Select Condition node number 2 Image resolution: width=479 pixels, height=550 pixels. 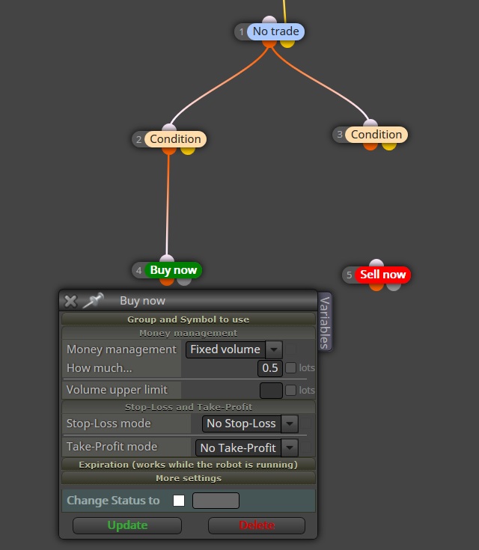[175, 139]
